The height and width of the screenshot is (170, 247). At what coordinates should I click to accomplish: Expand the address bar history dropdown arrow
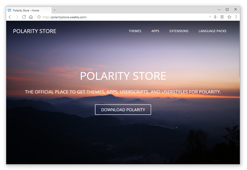(210, 17)
